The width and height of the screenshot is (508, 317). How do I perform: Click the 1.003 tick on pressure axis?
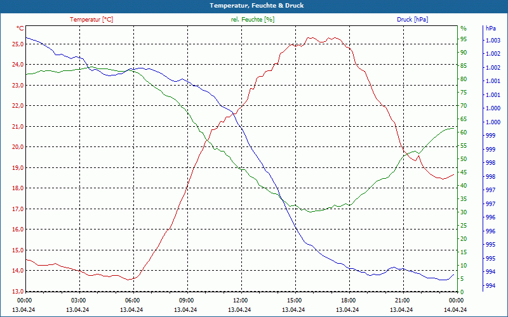tap(493, 40)
